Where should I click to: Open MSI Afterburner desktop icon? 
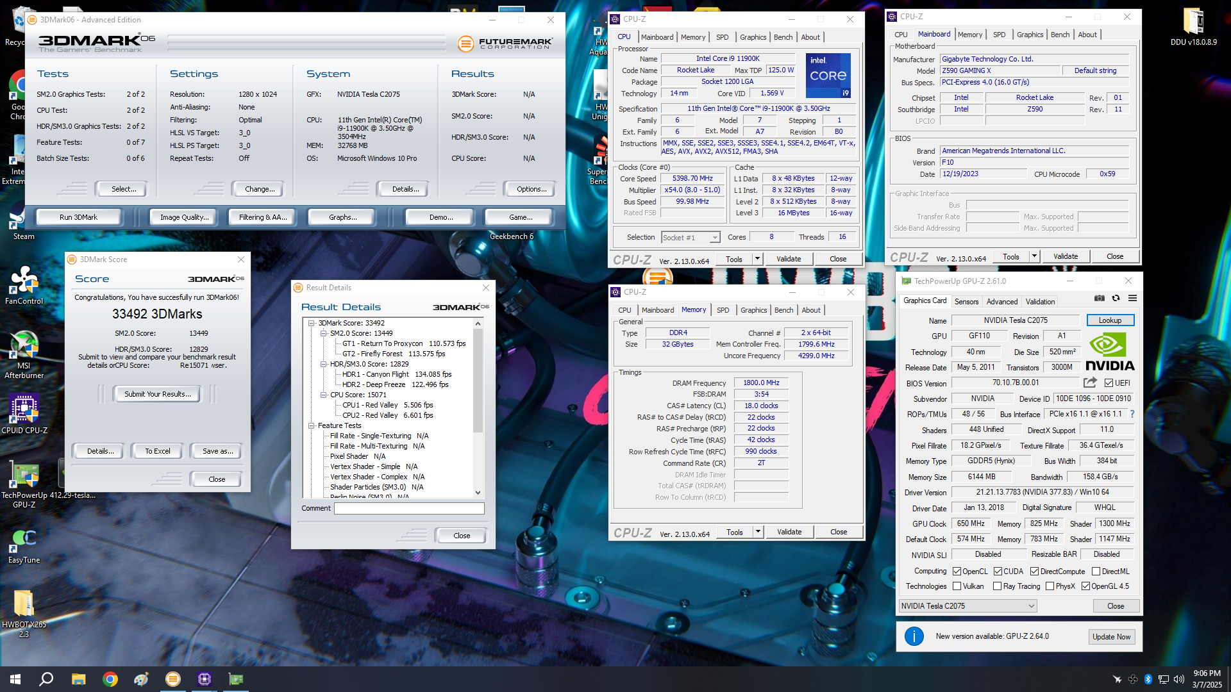pos(24,356)
